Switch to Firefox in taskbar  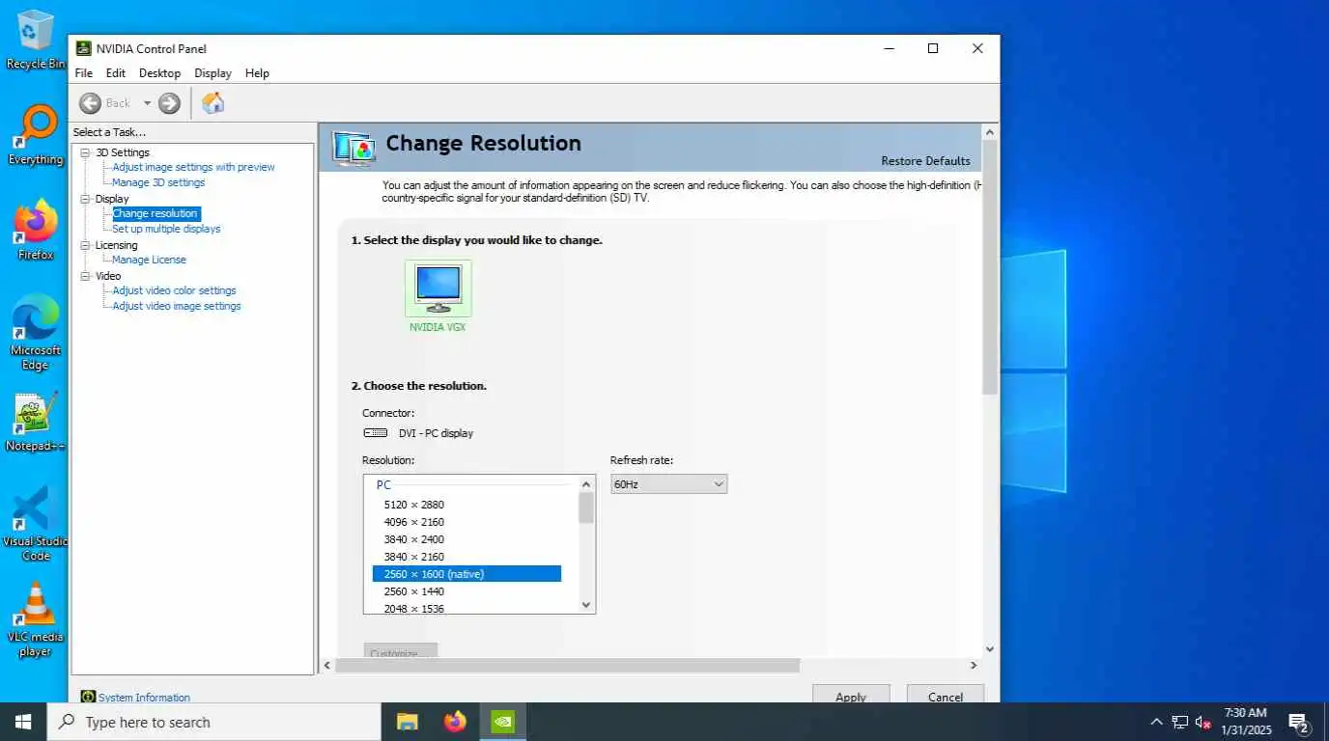click(455, 722)
